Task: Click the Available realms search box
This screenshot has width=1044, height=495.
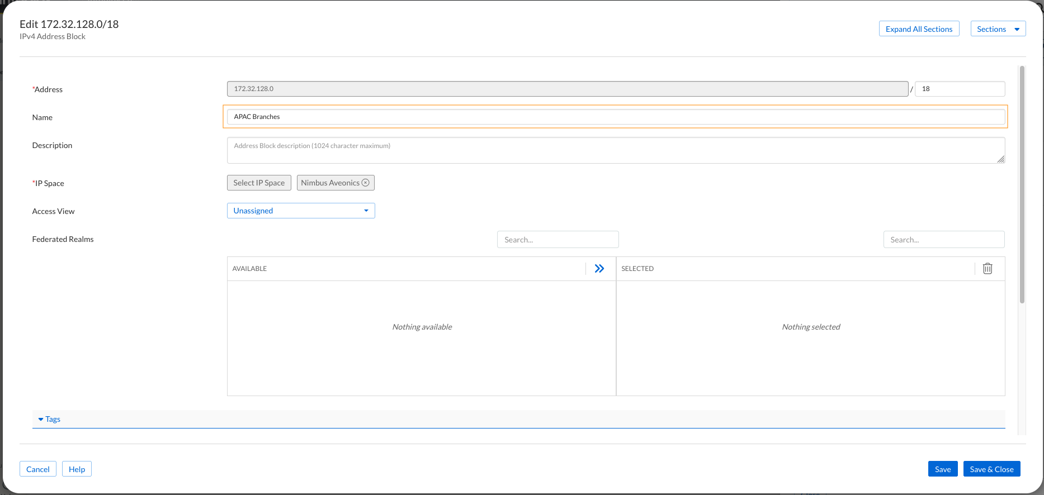Action: pos(558,240)
